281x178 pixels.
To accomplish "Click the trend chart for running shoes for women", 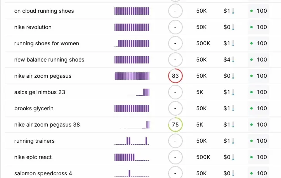I will coord(132,43).
